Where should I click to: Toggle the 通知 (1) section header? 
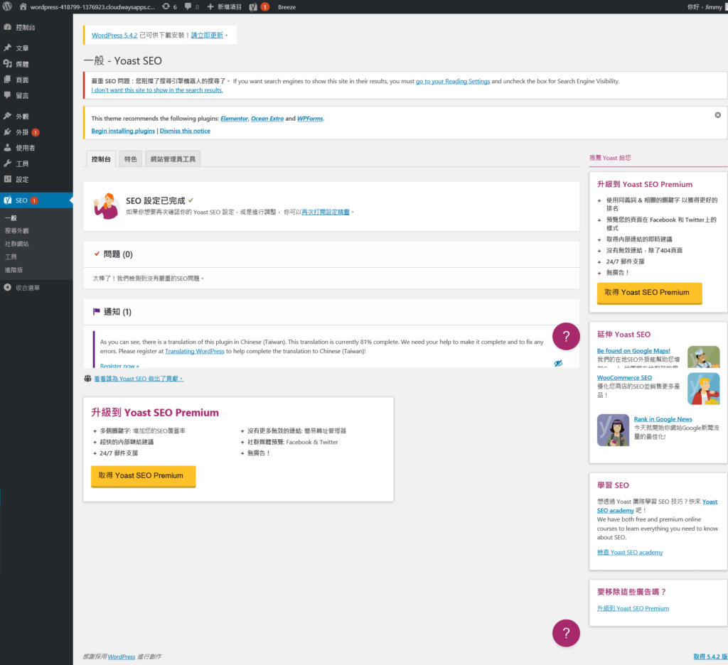coord(331,312)
